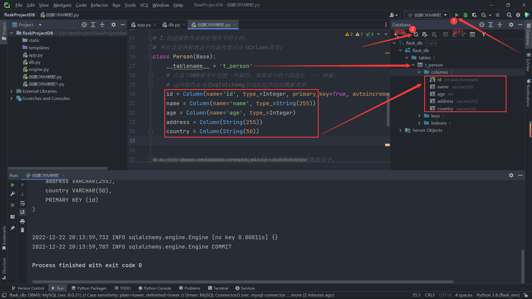Click the Profile run icon in the top toolbar
This screenshot has height=299, width=532.
tap(484, 15)
